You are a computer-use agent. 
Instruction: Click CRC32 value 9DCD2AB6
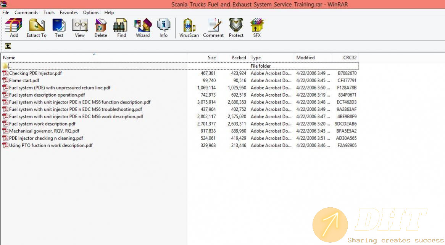click(346, 124)
